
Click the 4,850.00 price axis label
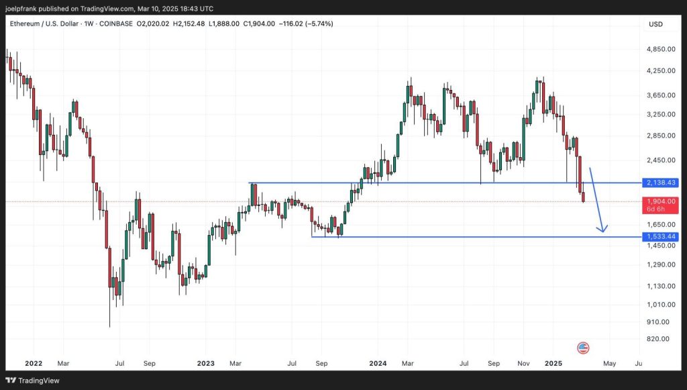click(x=661, y=49)
